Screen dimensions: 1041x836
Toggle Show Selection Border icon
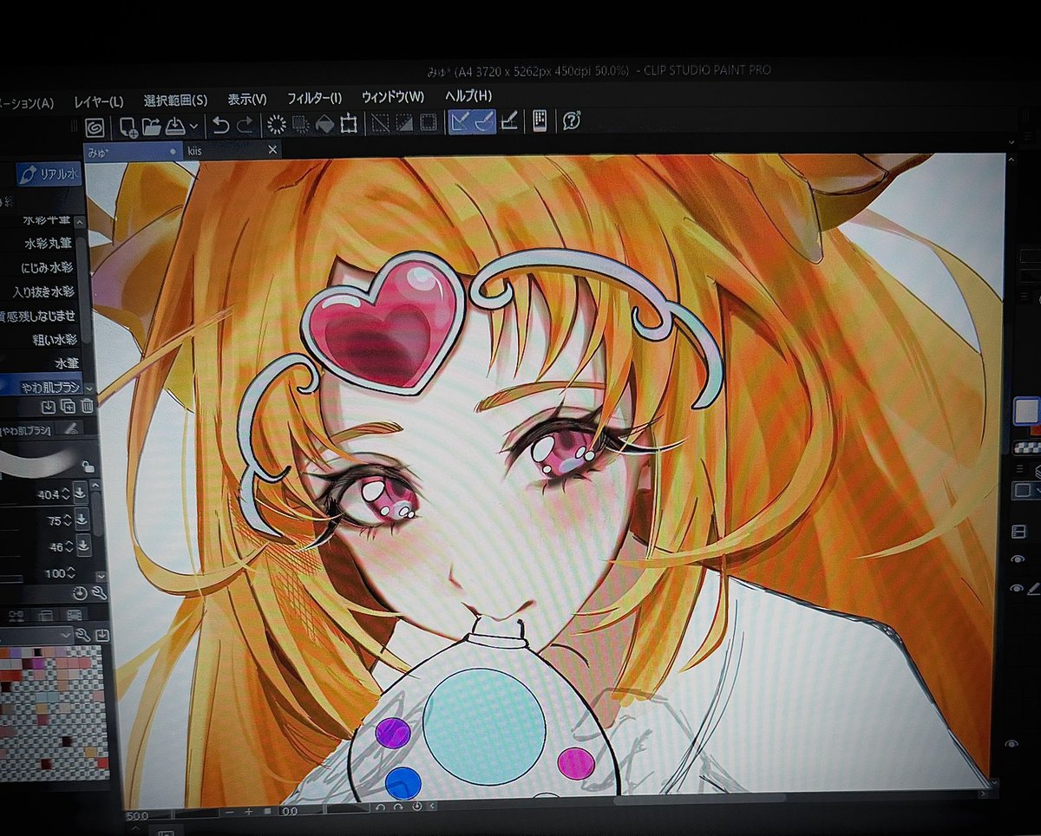(x=429, y=122)
